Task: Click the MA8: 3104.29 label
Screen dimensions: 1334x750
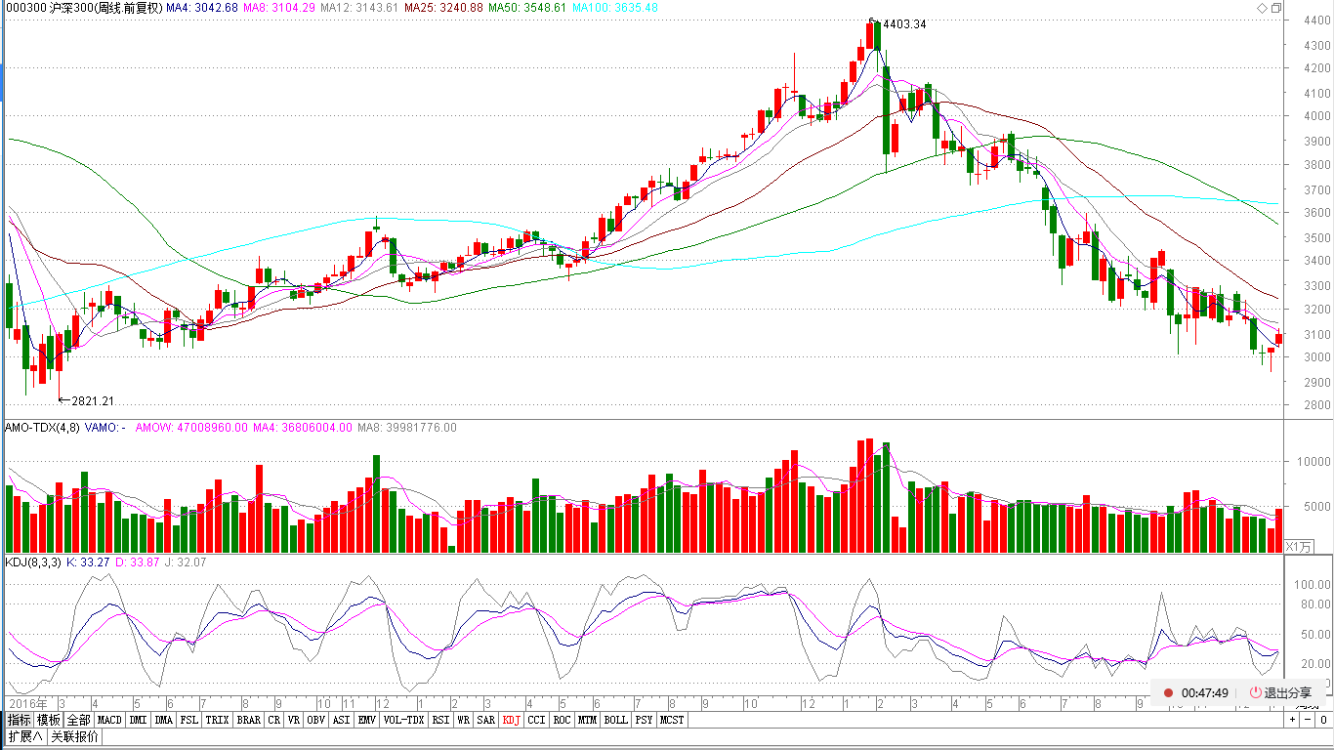Action: point(279,8)
